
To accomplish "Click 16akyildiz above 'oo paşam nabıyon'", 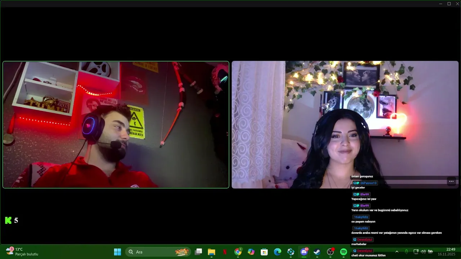I will pos(361,217).
